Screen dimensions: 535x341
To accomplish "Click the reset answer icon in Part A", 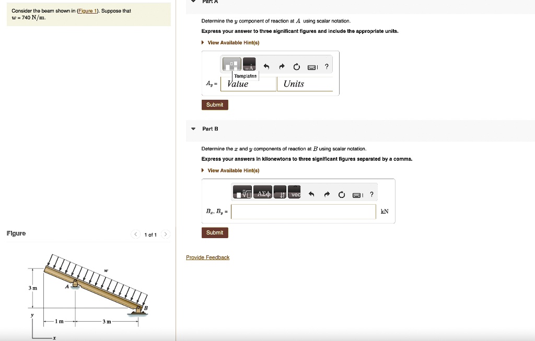I will pos(297,66).
